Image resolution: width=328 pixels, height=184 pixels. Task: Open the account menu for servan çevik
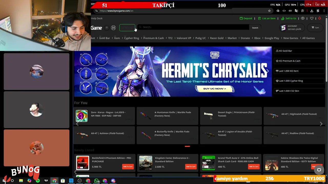coord(292,28)
